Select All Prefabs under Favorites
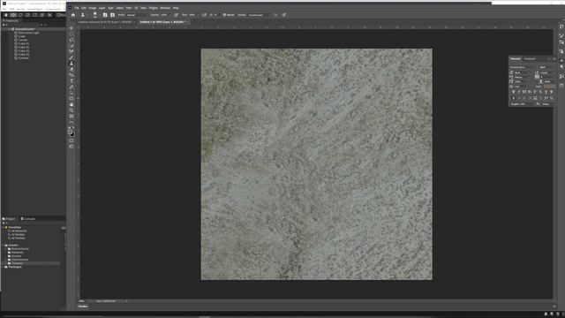The height and width of the screenshot is (318, 565). point(18,238)
